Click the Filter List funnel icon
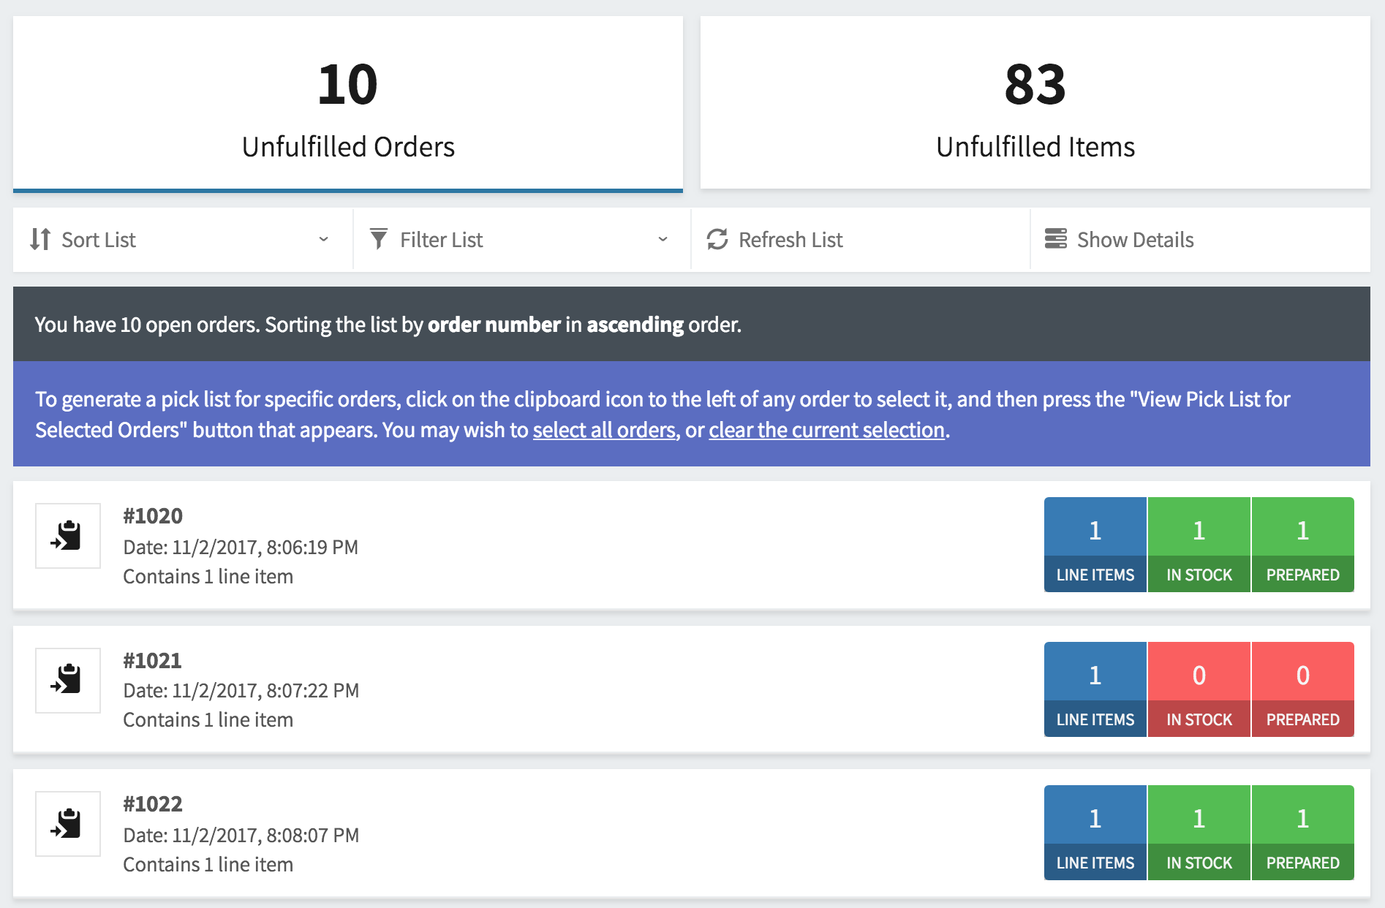Screen dimensions: 1385x908 point(379,239)
